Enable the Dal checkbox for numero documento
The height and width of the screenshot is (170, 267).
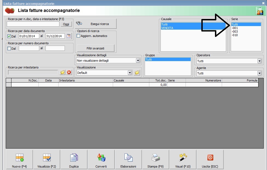9,48
